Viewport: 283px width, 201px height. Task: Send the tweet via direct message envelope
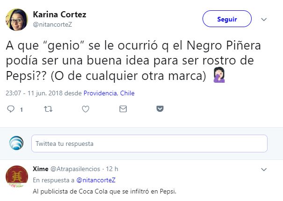click(123, 109)
